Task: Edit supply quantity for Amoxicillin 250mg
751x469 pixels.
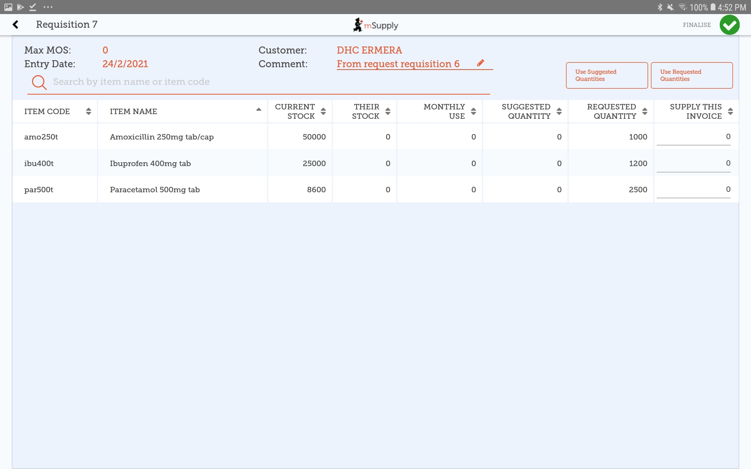Action: point(693,137)
